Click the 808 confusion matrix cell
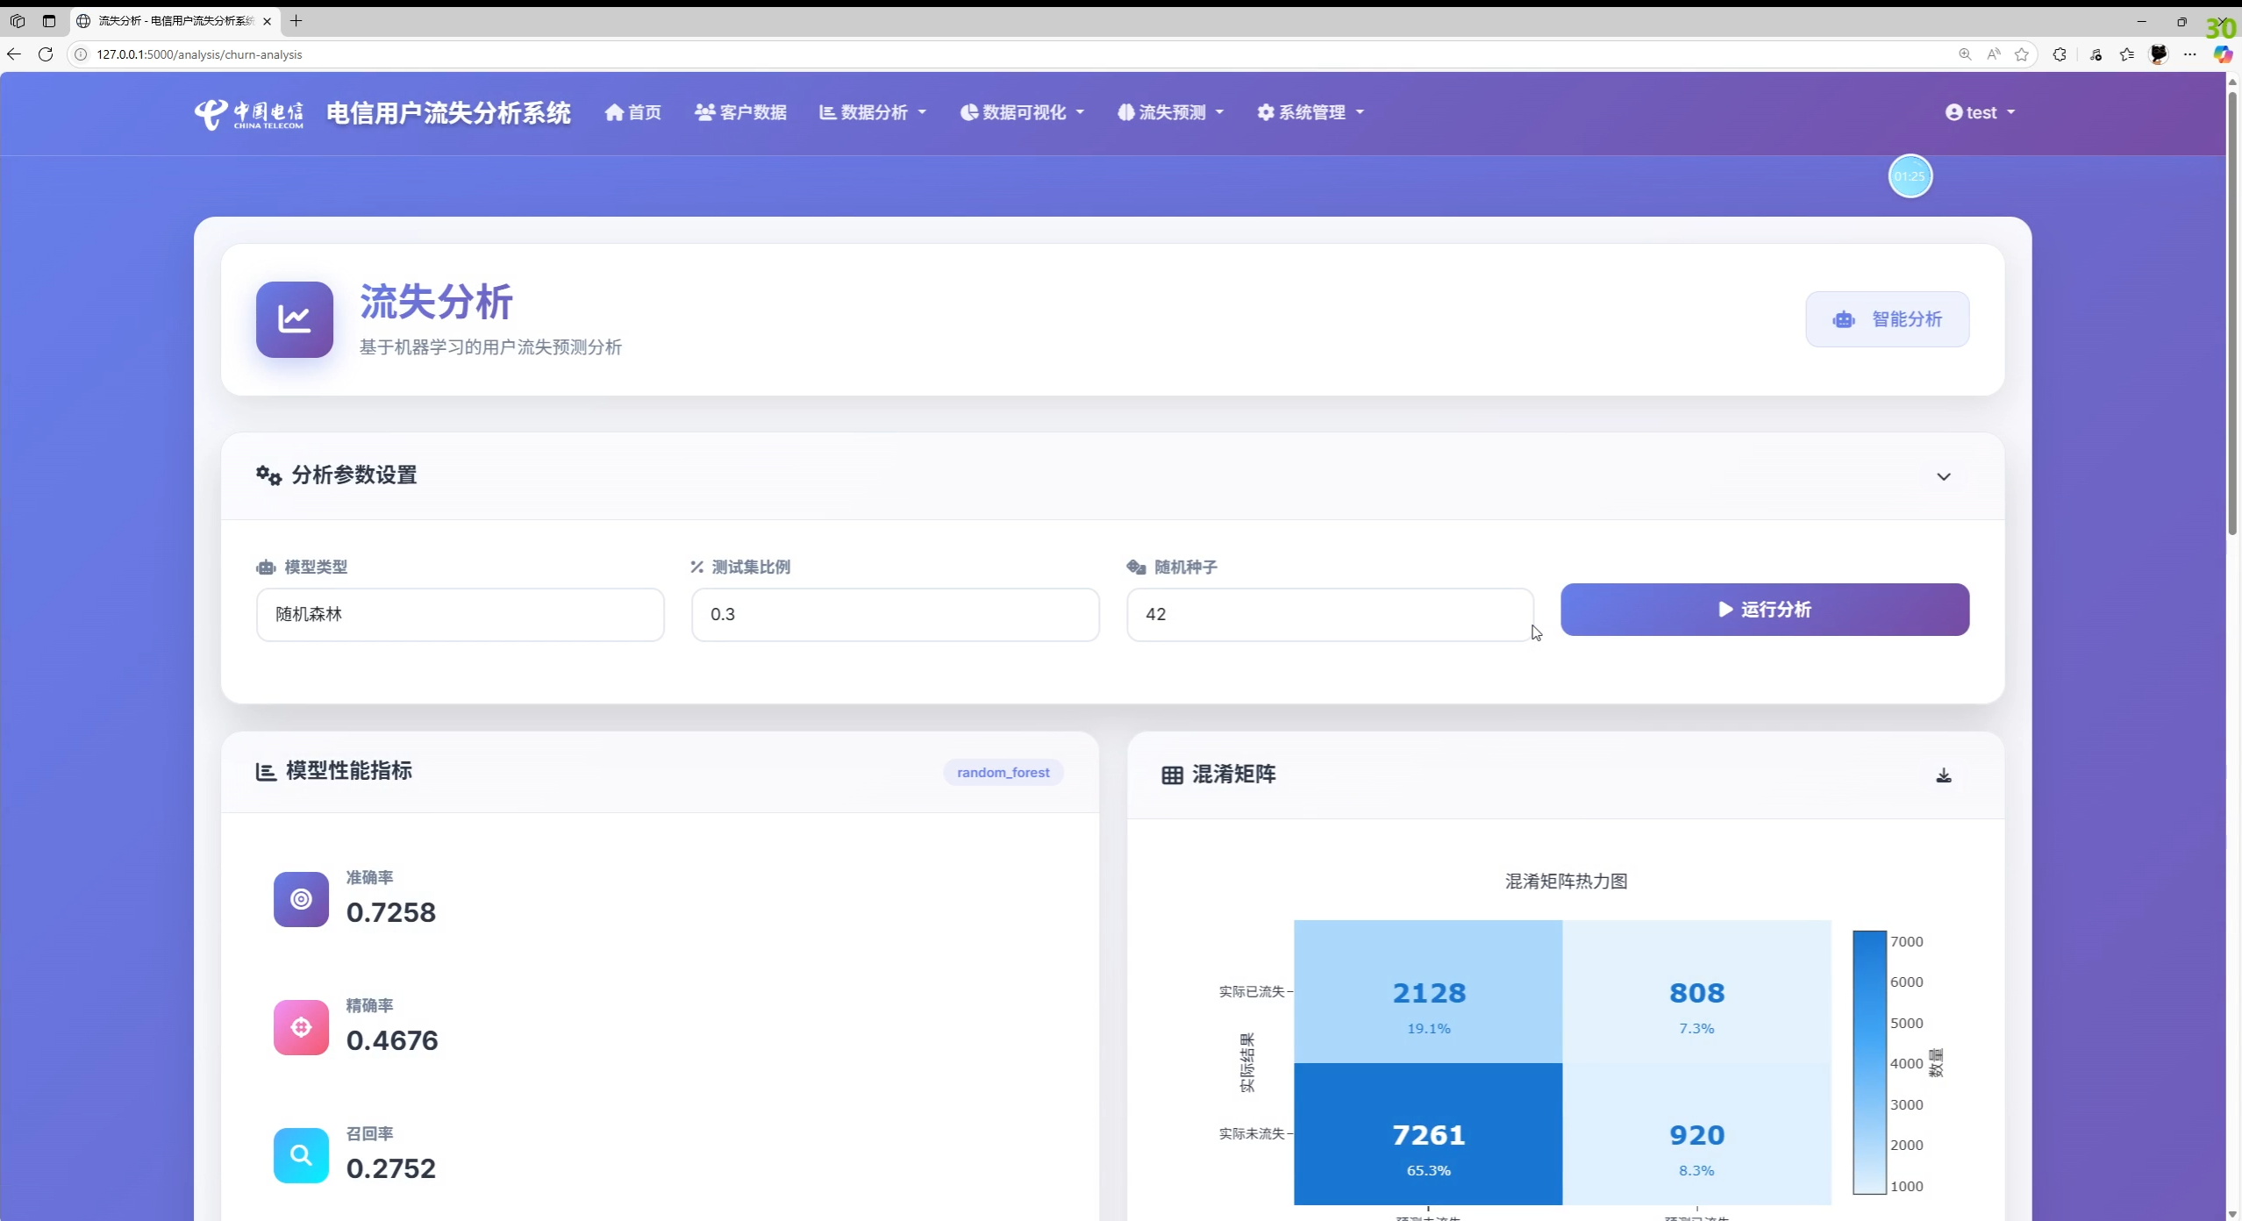 point(1696,992)
